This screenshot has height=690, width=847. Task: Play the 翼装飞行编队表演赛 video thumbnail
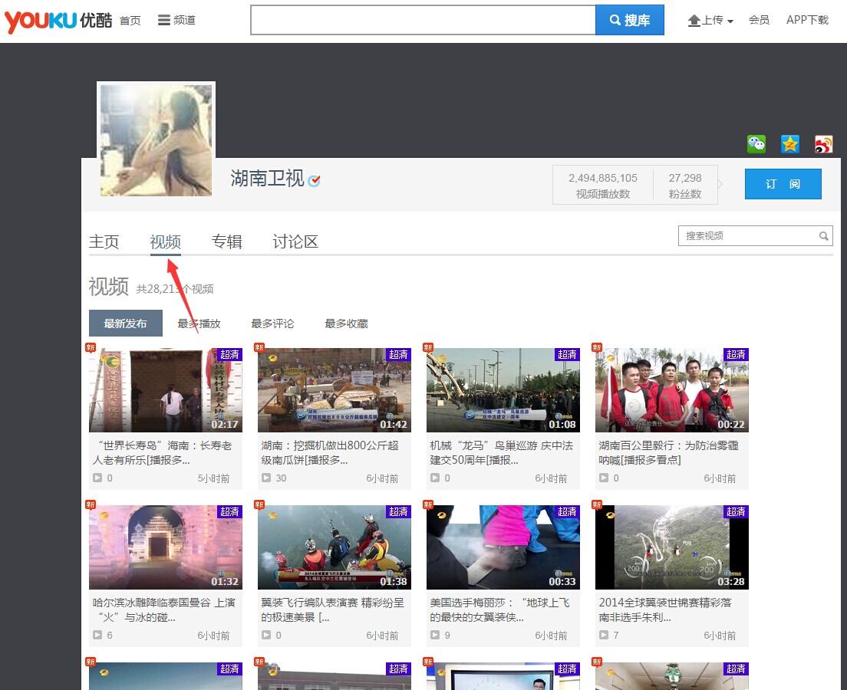click(335, 547)
